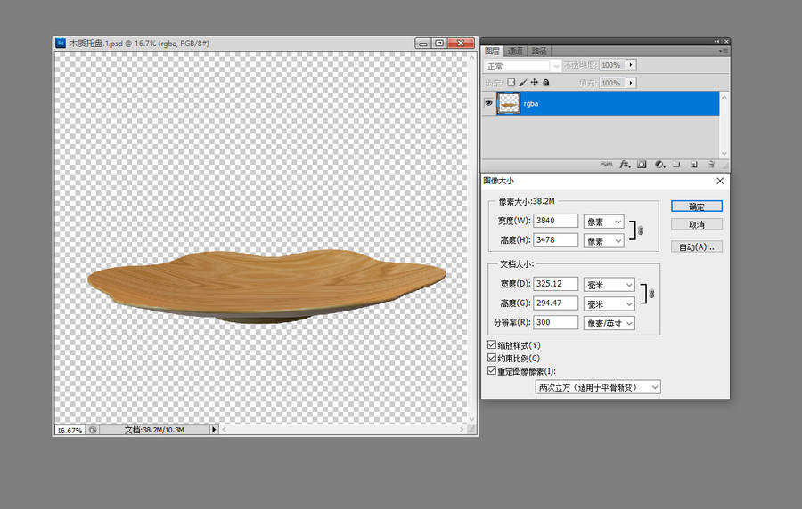Viewport: 802px width, 509px height.
Task: Lock position move-arrows icon
Action: [x=535, y=82]
